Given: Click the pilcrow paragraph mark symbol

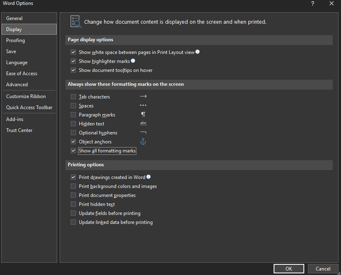Looking at the screenshot, I should tap(143, 114).
